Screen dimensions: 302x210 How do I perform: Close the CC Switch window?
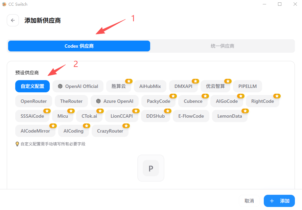(295, 4)
